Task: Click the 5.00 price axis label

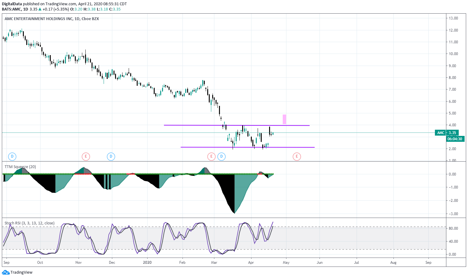Action: point(452,113)
